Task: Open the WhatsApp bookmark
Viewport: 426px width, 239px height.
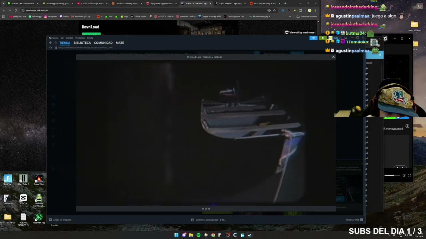Action: [x=35, y=17]
